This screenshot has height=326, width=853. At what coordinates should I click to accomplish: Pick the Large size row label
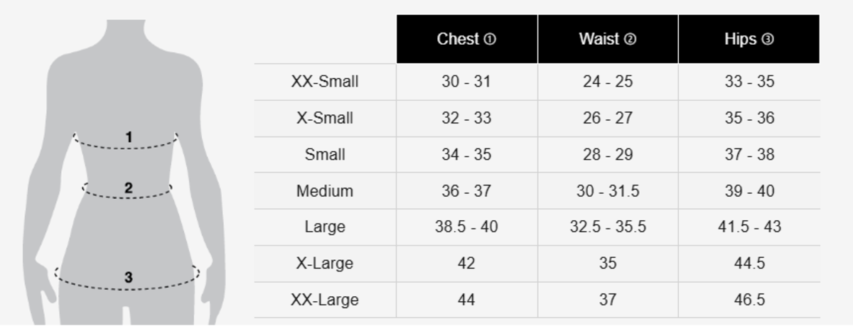coord(324,227)
